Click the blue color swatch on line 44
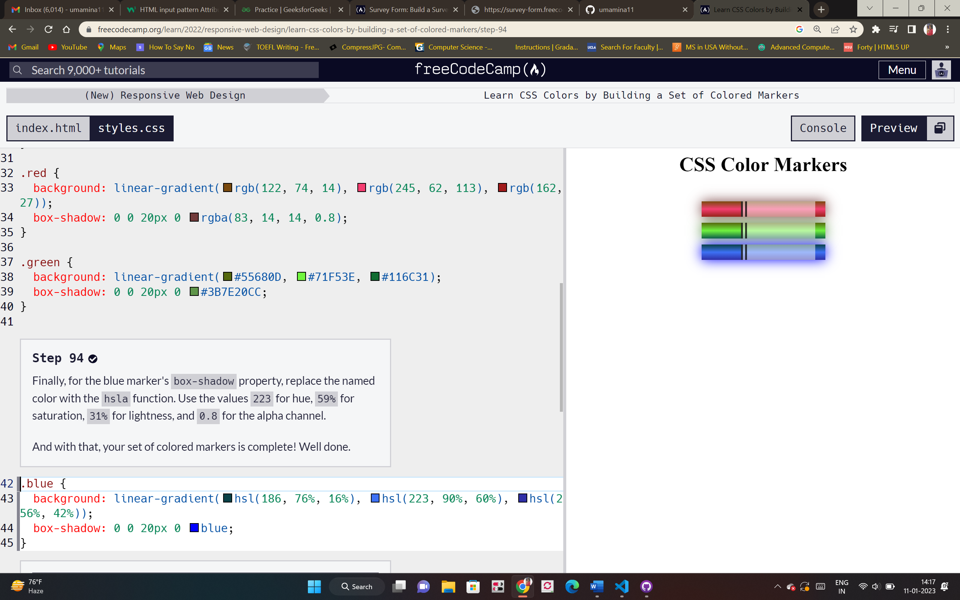The height and width of the screenshot is (600, 960). click(x=194, y=528)
